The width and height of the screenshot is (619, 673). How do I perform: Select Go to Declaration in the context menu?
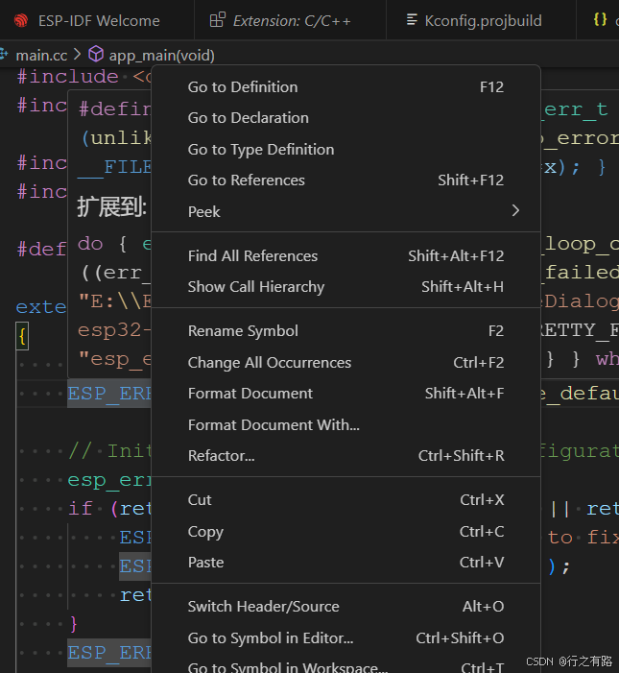click(x=249, y=118)
